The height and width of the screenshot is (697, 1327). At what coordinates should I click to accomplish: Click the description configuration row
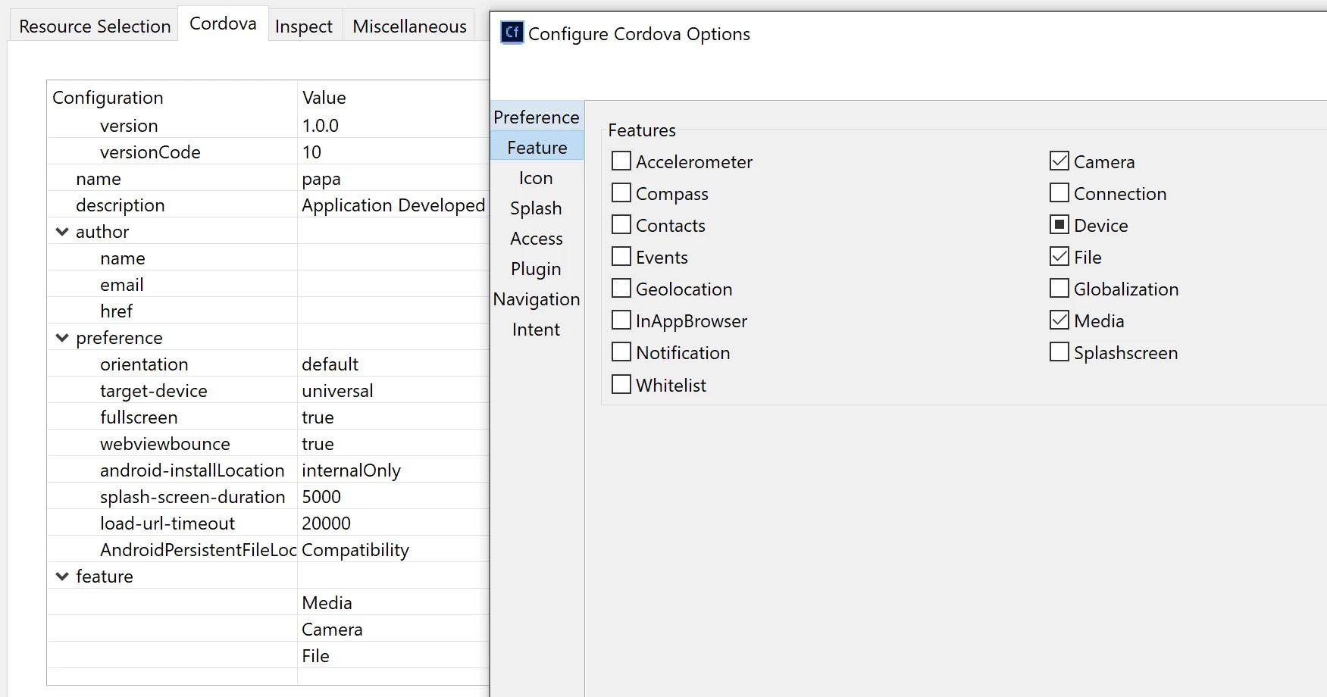pos(268,205)
